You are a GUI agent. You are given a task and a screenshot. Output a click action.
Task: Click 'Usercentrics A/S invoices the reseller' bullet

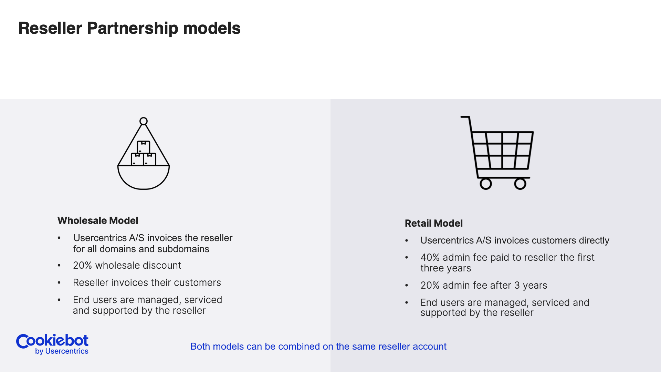153,243
